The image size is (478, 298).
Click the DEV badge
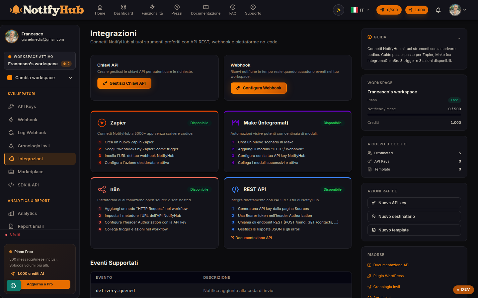pyautogui.click(x=463, y=289)
